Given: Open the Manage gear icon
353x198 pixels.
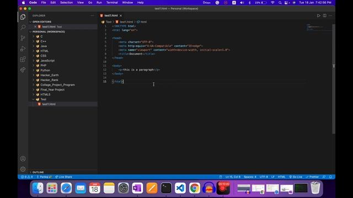Looking at the screenshot, I should (x=23, y=169).
